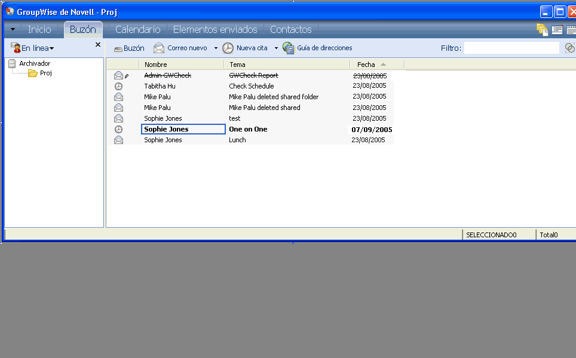
Task: Open the Calendario tab
Action: [138, 29]
